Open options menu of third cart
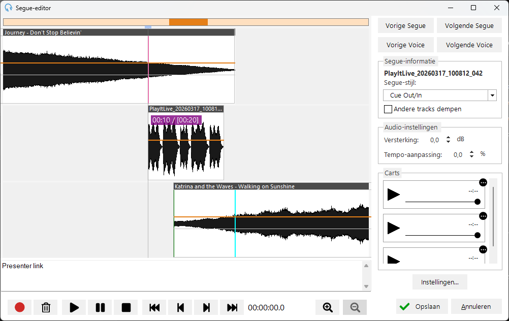The width and height of the screenshot is (509, 321). click(483, 249)
